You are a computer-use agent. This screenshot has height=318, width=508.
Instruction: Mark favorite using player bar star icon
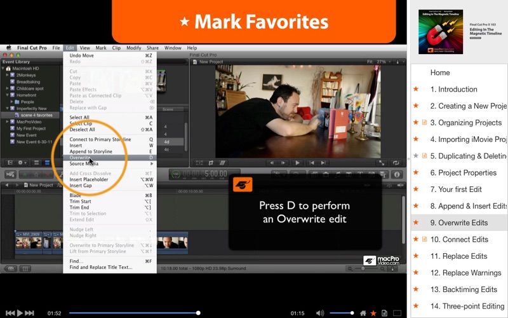pyautogui.click(x=373, y=313)
